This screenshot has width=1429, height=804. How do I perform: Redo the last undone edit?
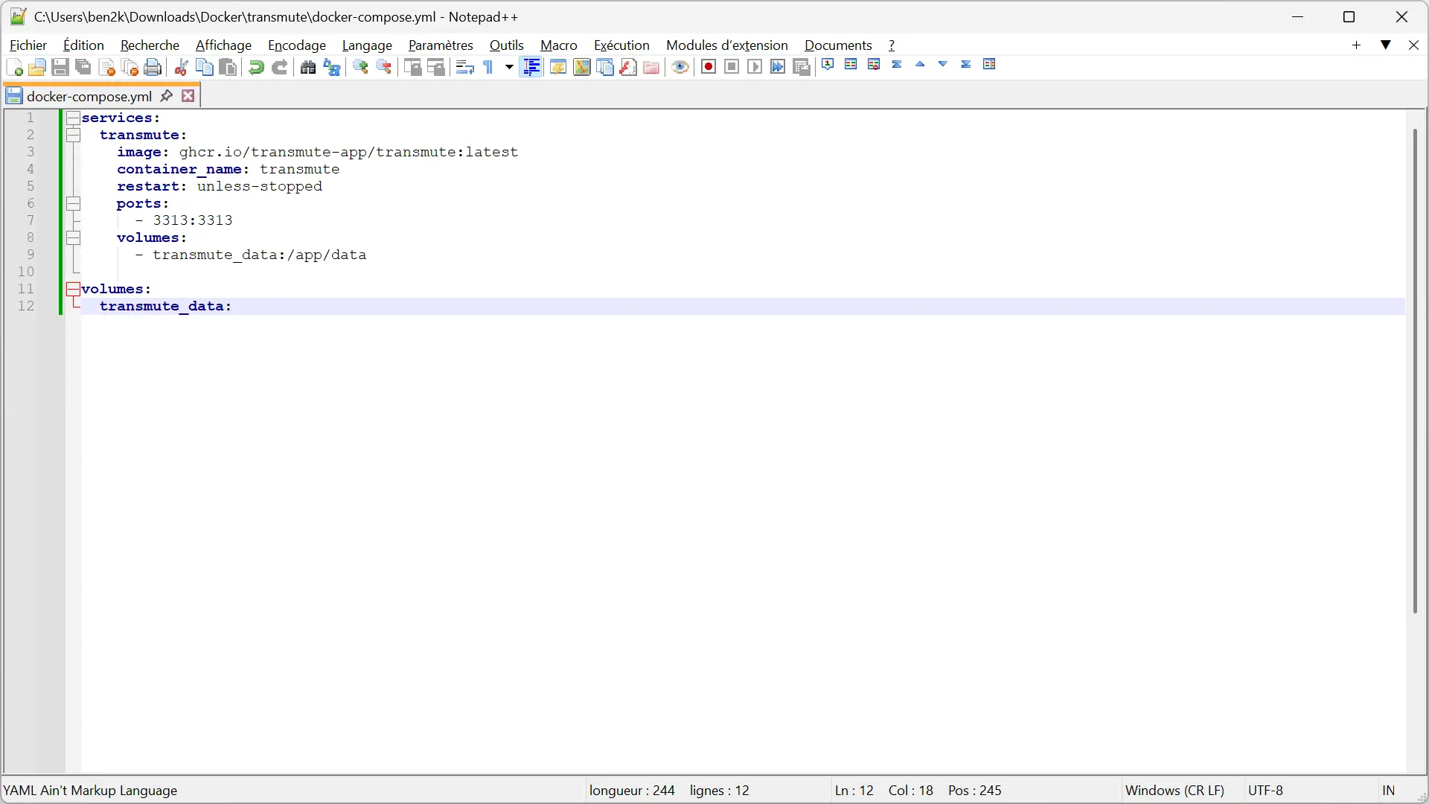279,68
